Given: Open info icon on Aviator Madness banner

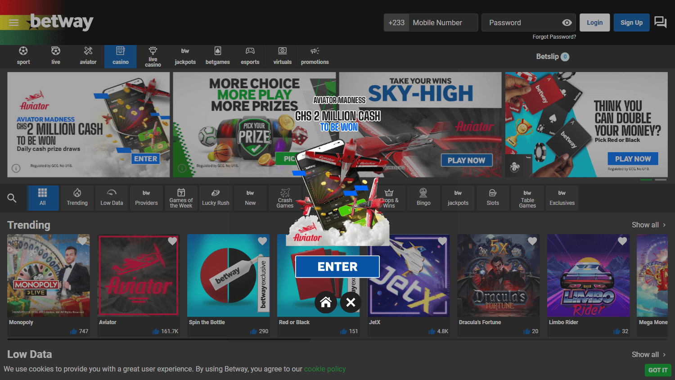Looking at the screenshot, I should click(x=16, y=168).
